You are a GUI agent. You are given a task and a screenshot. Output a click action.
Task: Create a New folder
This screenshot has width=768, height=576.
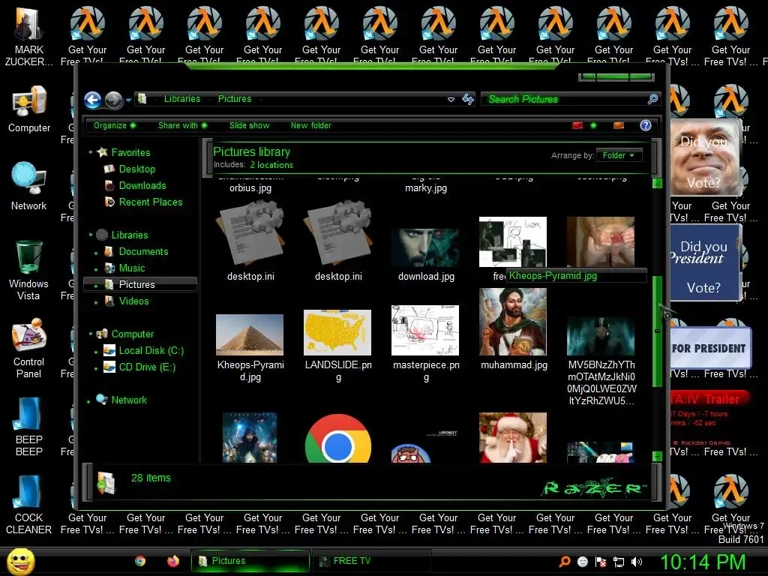311,125
